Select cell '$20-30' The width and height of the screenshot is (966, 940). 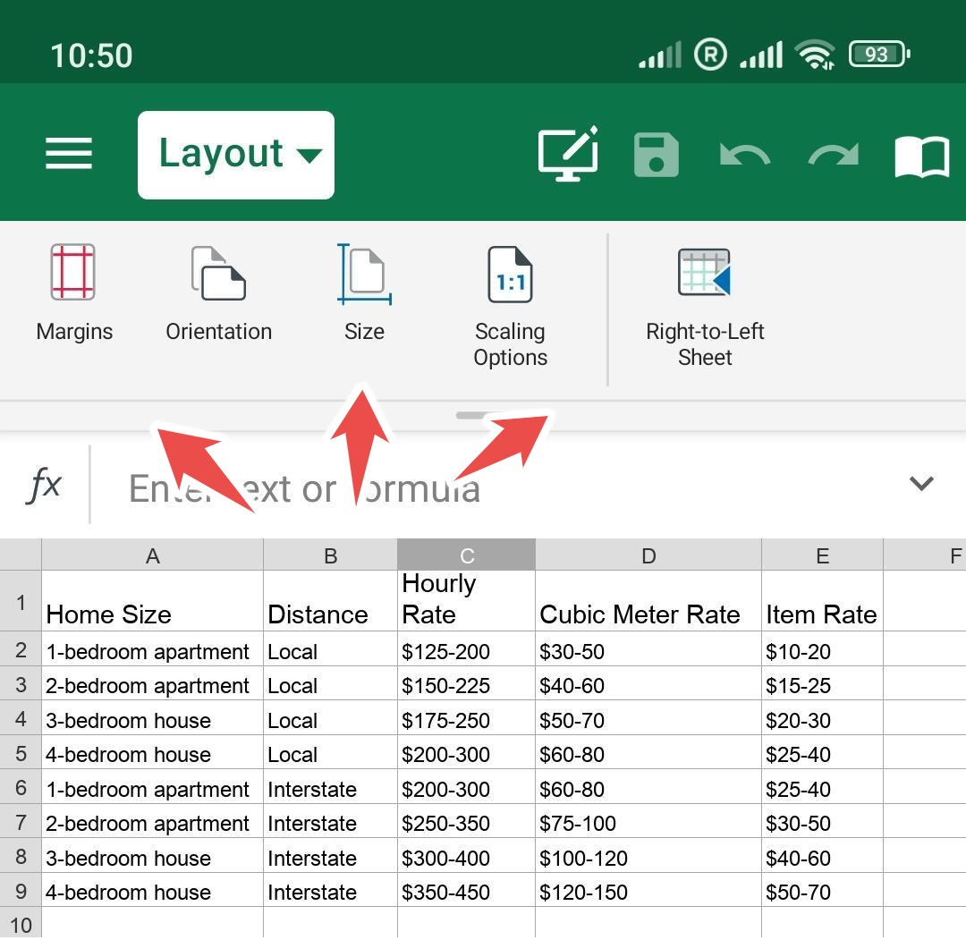pyautogui.click(x=823, y=718)
